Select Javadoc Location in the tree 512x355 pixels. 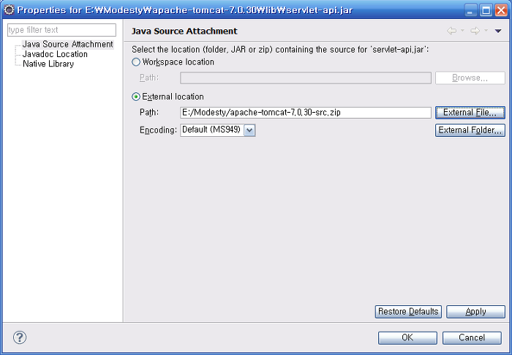55,54
